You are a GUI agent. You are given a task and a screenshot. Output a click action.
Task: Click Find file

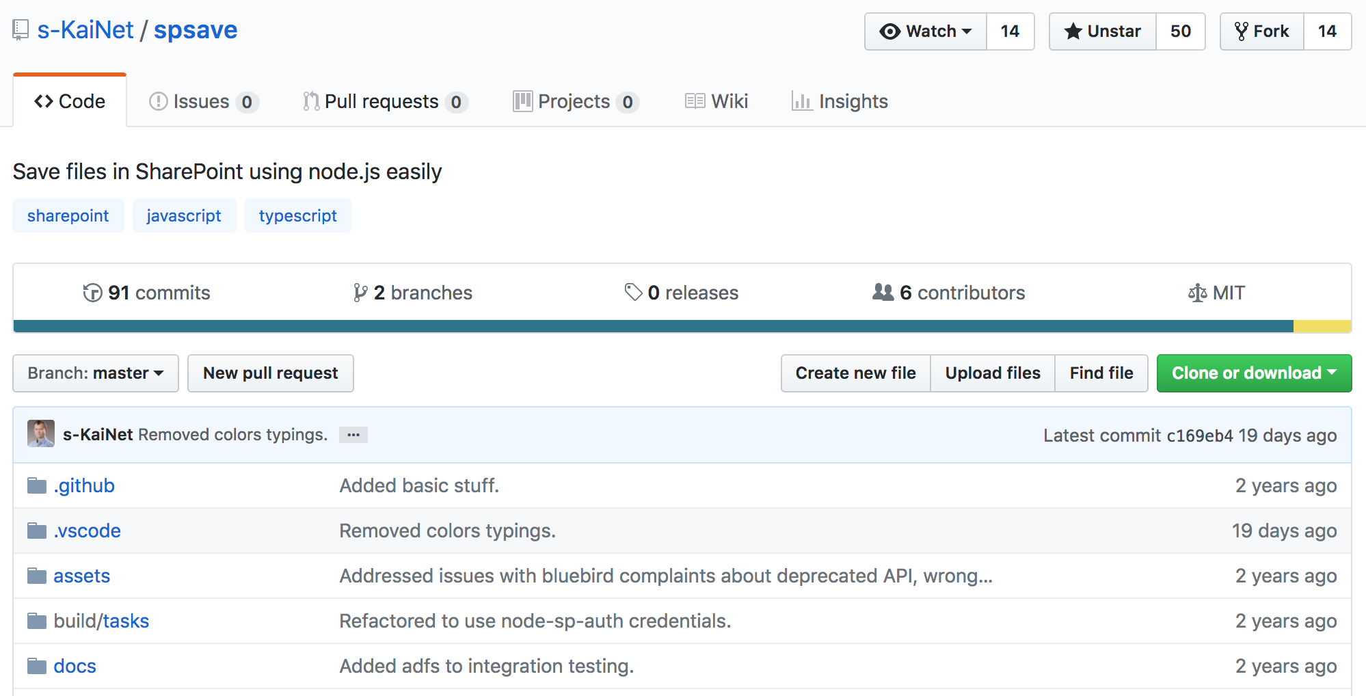1101,373
